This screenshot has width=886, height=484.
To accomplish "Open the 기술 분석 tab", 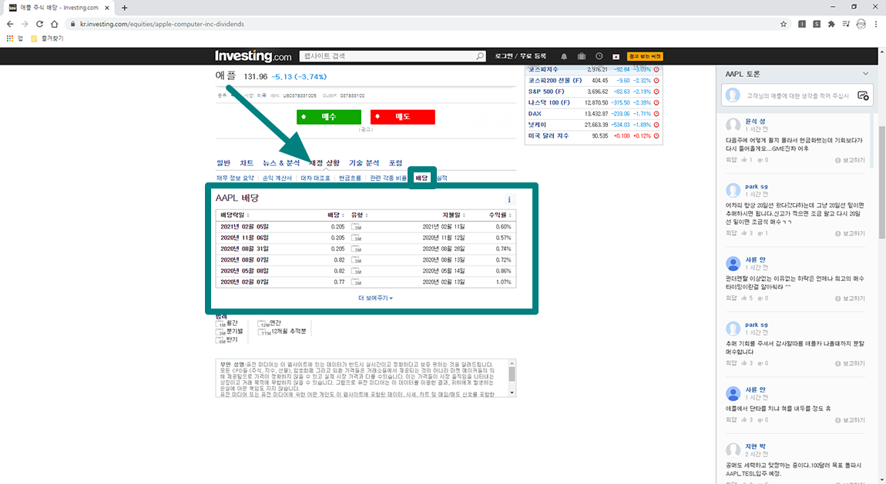I will point(364,163).
